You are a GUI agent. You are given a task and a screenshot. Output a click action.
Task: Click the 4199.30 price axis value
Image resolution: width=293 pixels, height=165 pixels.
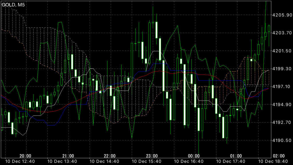coord(282,69)
